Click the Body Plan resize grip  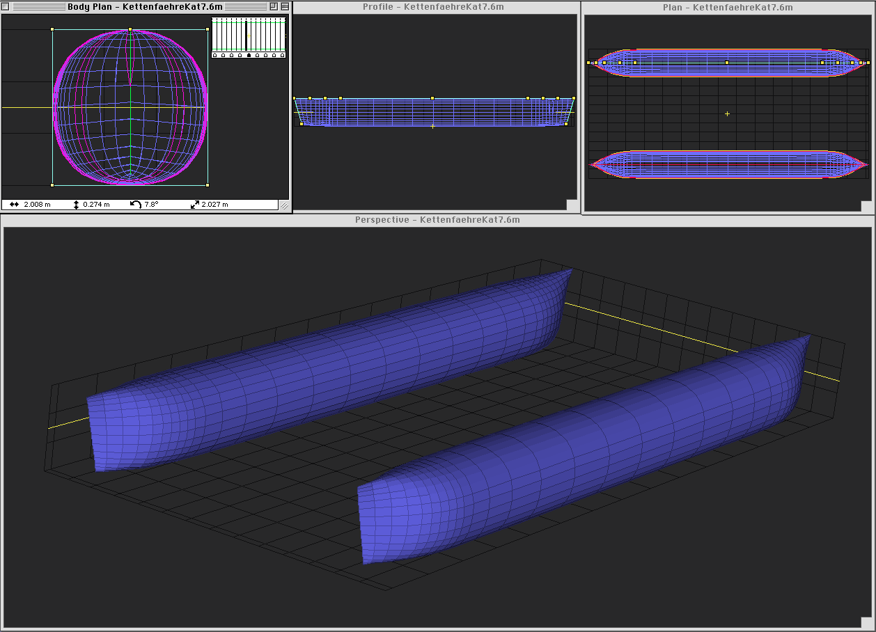[x=284, y=205]
